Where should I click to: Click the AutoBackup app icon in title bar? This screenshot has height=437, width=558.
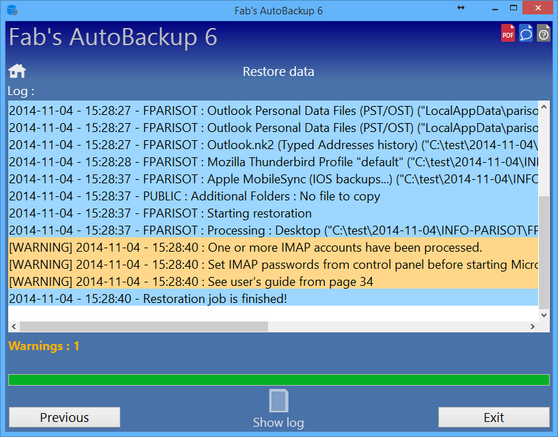tap(12, 10)
